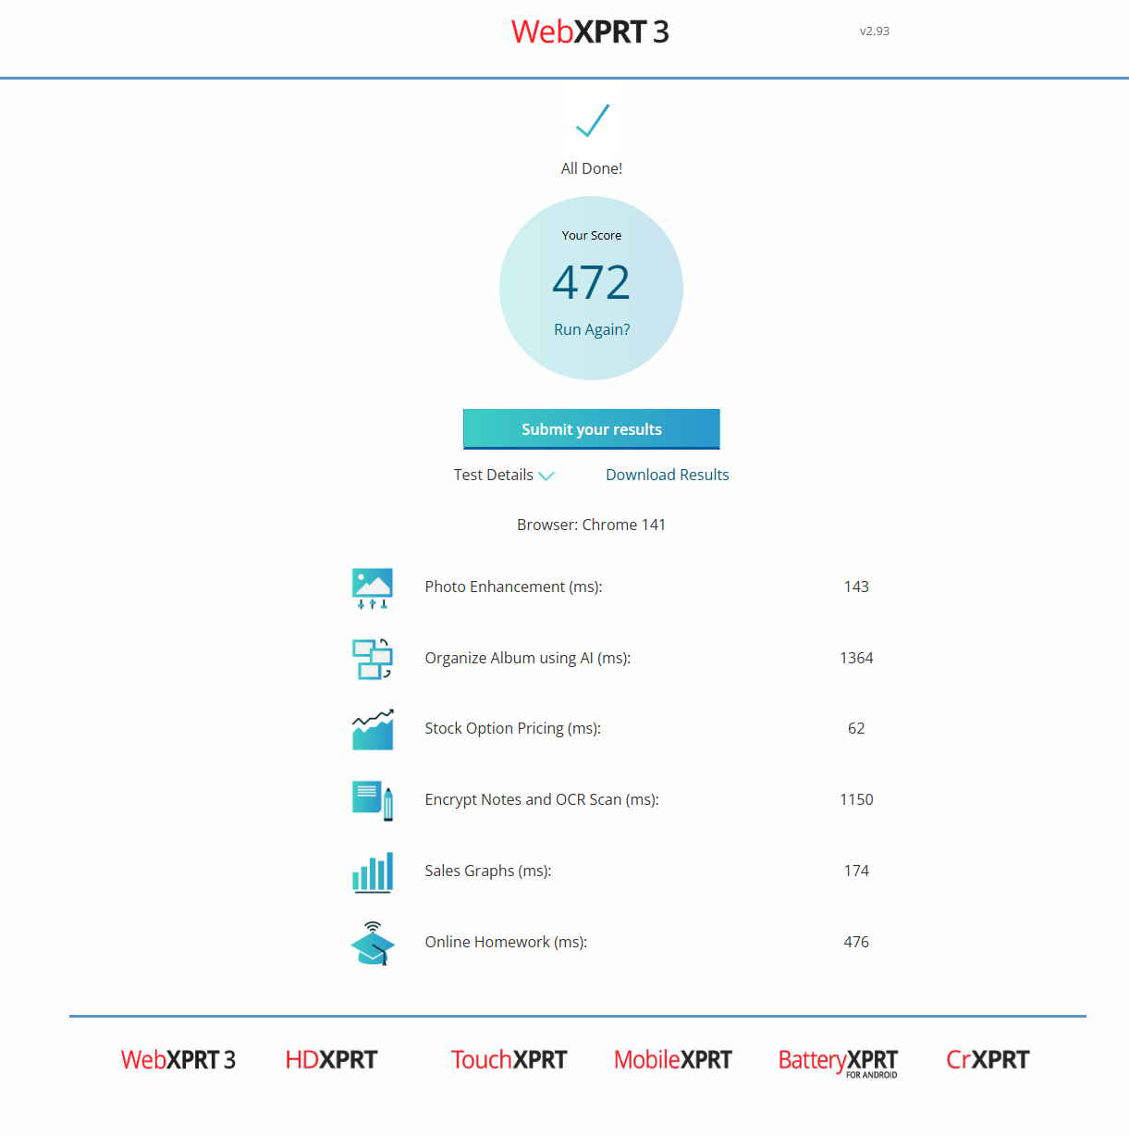This screenshot has width=1129, height=1137.
Task: Click the Sales Graphs (ms) label
Action: (x=488, y=871)
